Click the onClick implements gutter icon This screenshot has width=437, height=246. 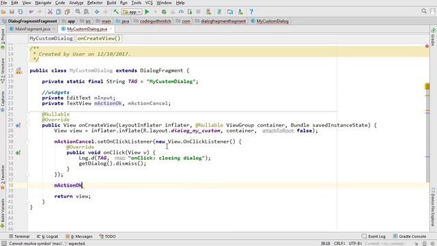coord(18,152)
